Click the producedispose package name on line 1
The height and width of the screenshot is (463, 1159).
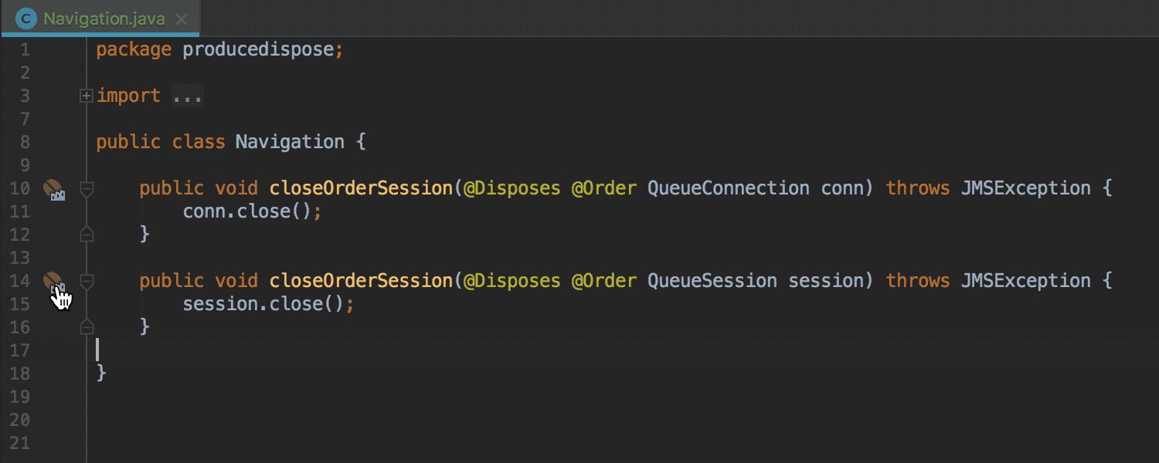(x=258, y=50)
